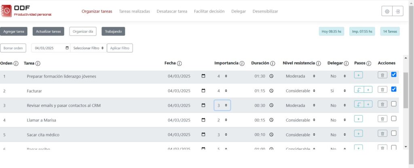The width and height of the screenshot is (414, 168).
Task: Open the Seleccionar Filtro dropdown
Action: tap(89, 48)
